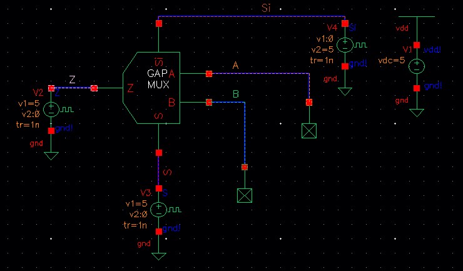The height and width of the screenshot is (271, 463).
Task: Click the ground symbol under V4
Action: (x=345, y=91)
